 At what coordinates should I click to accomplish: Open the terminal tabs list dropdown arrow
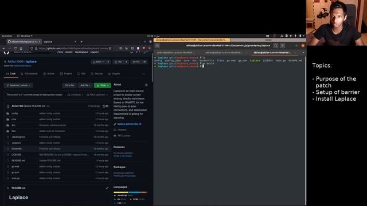click(303, 53)
